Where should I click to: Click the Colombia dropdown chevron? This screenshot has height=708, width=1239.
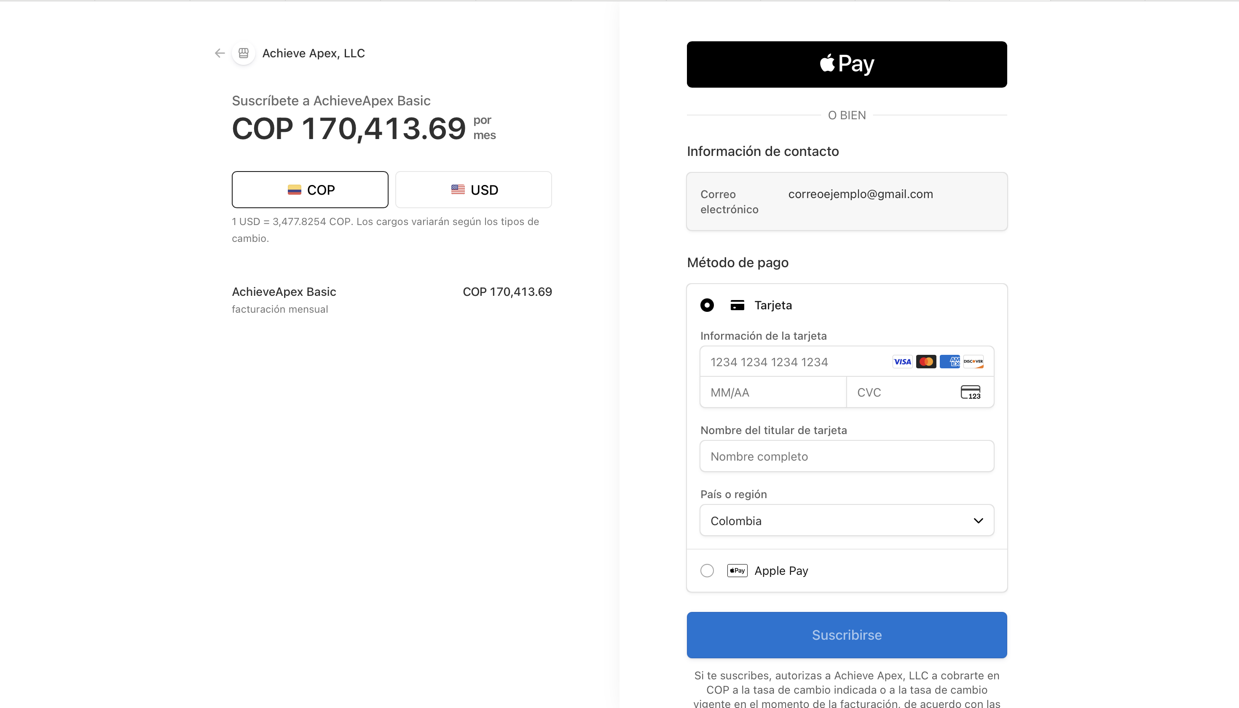pyautogui.click(x=979, y=521)
